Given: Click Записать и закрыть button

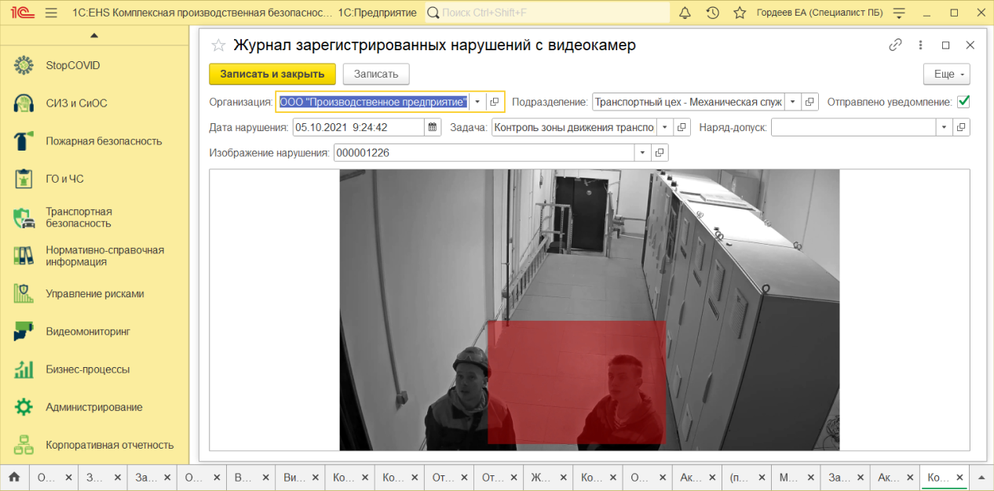Looking at the screenshot, I should (272, 74).
